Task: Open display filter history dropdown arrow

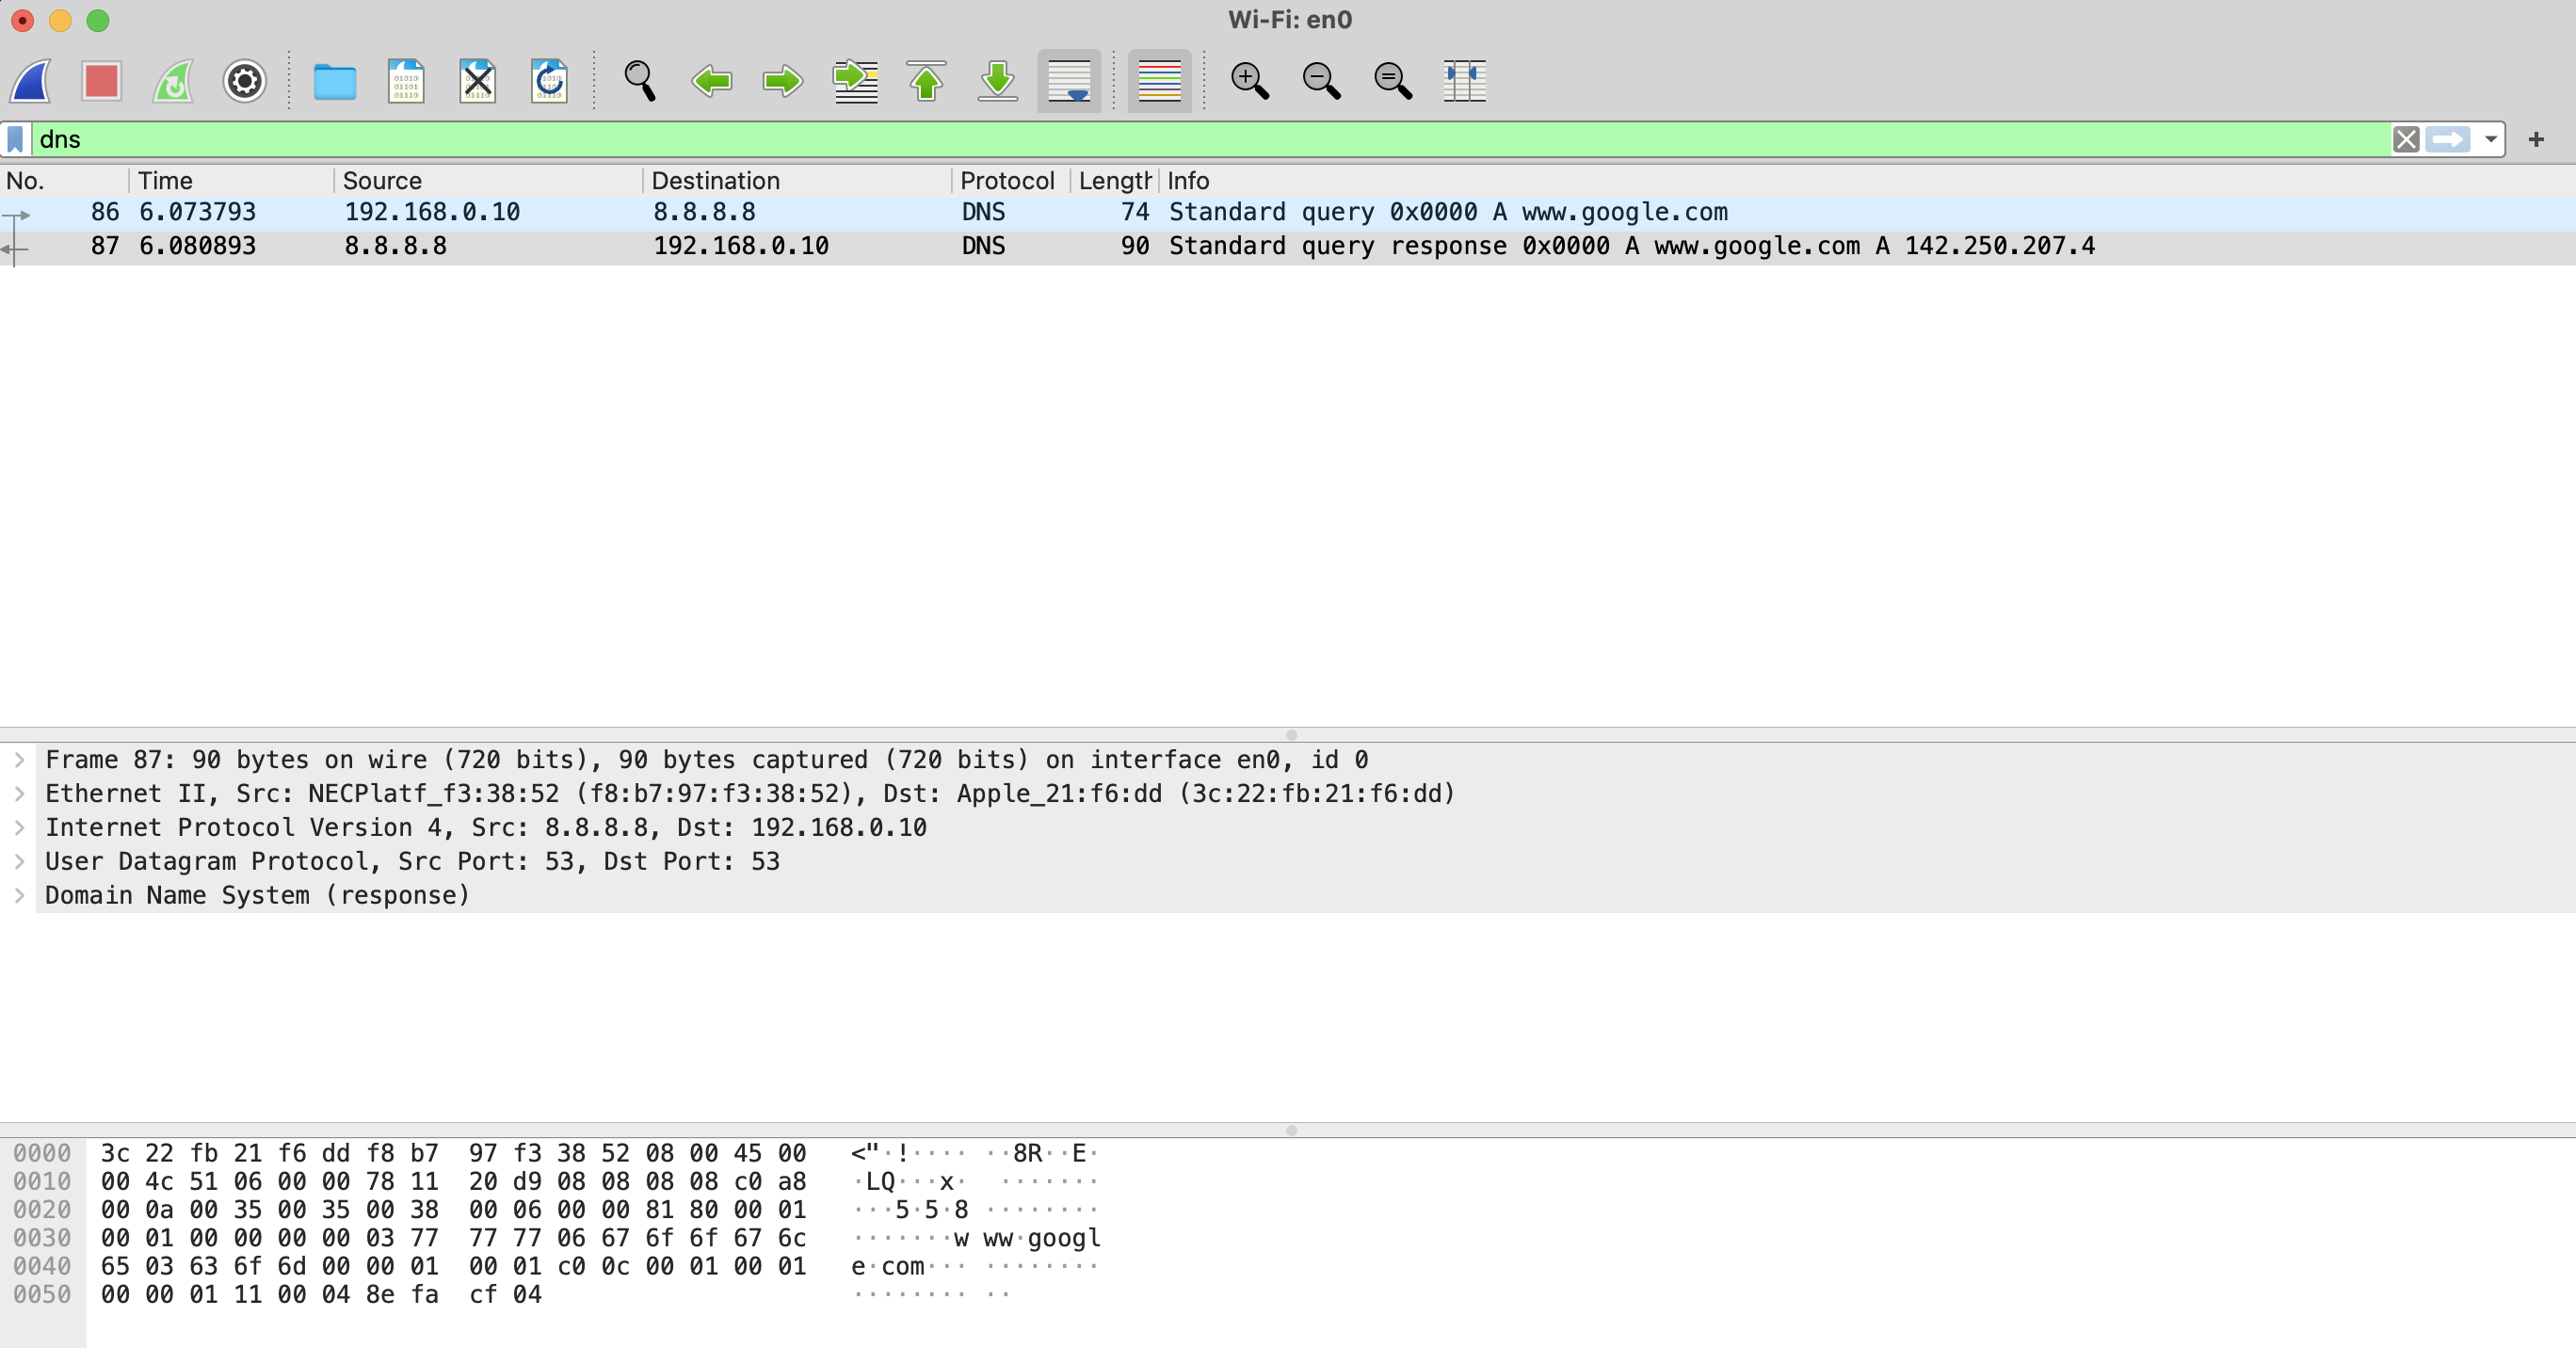Action: click(x=2491, y=139)
